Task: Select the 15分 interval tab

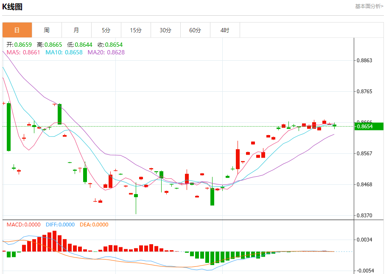Action: (x=136, y=30)
